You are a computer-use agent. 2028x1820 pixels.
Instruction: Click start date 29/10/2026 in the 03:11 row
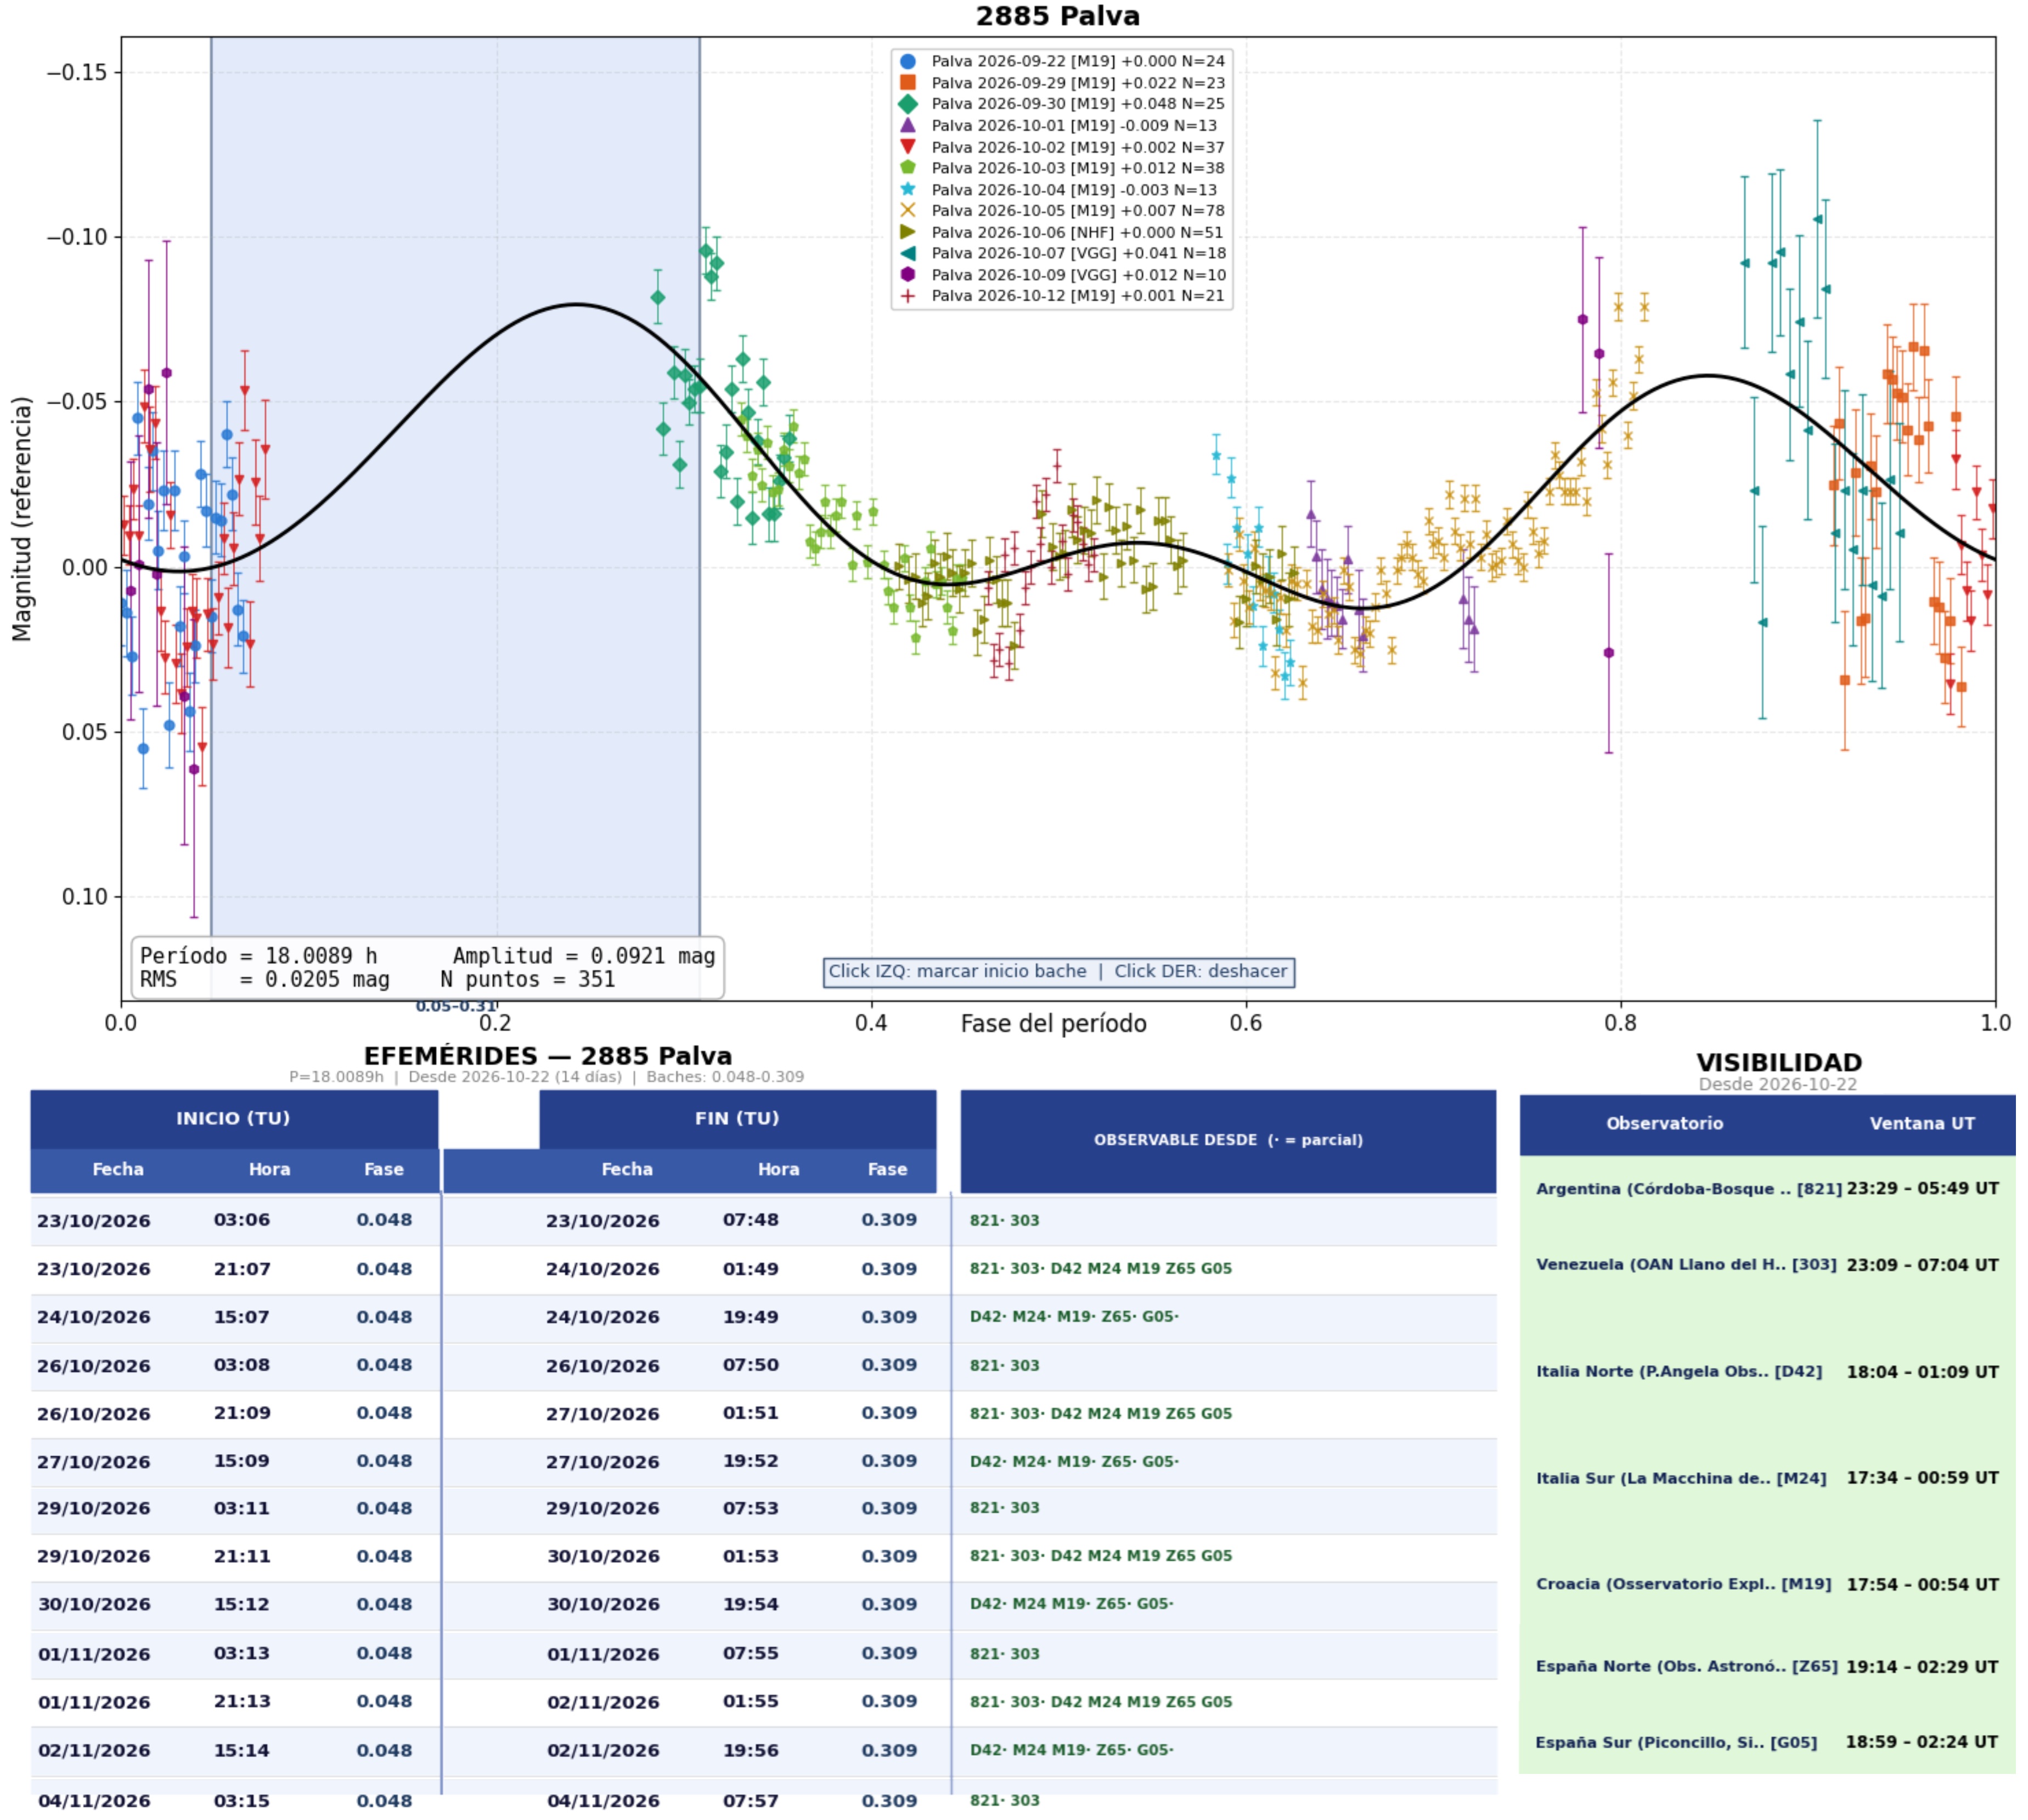point(94,1508)
